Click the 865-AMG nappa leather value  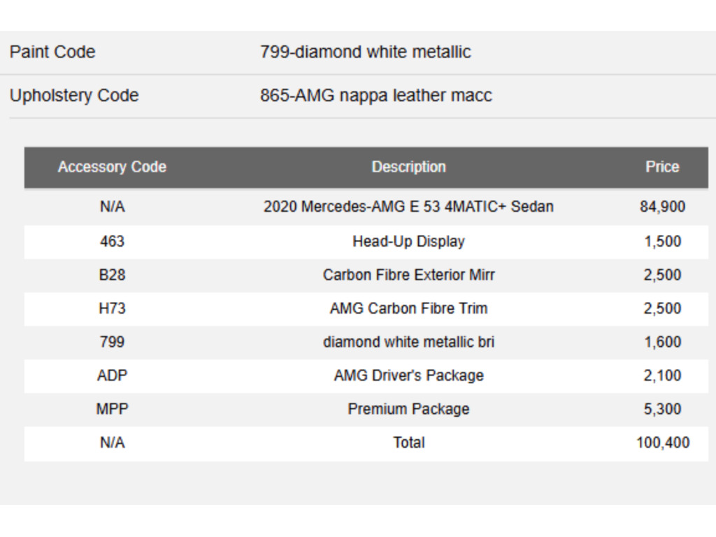tap(375, 95)
